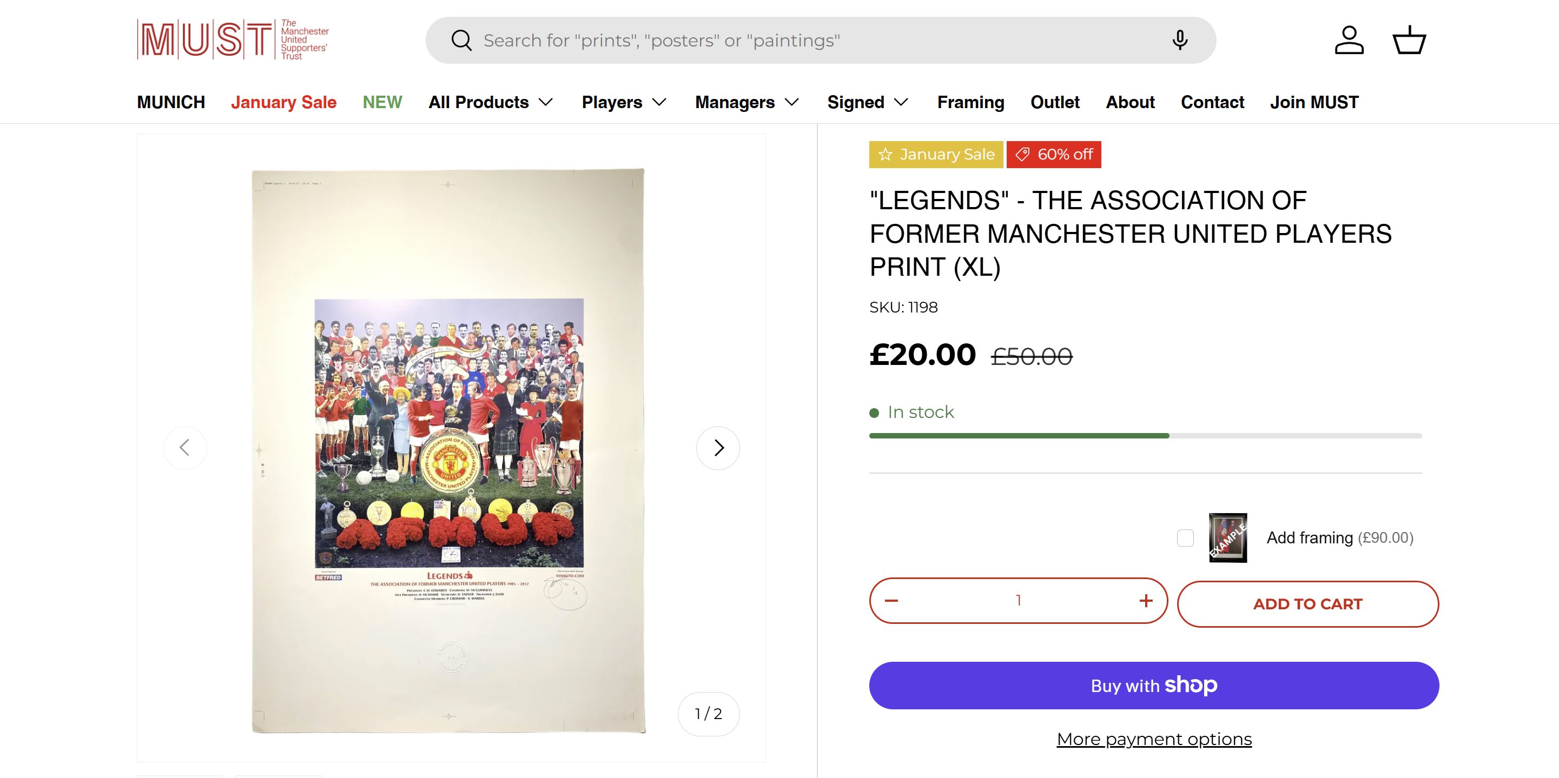Increase quantity with plus button
This screenshot has width=1559, height=778.
tap(1145, 601)
